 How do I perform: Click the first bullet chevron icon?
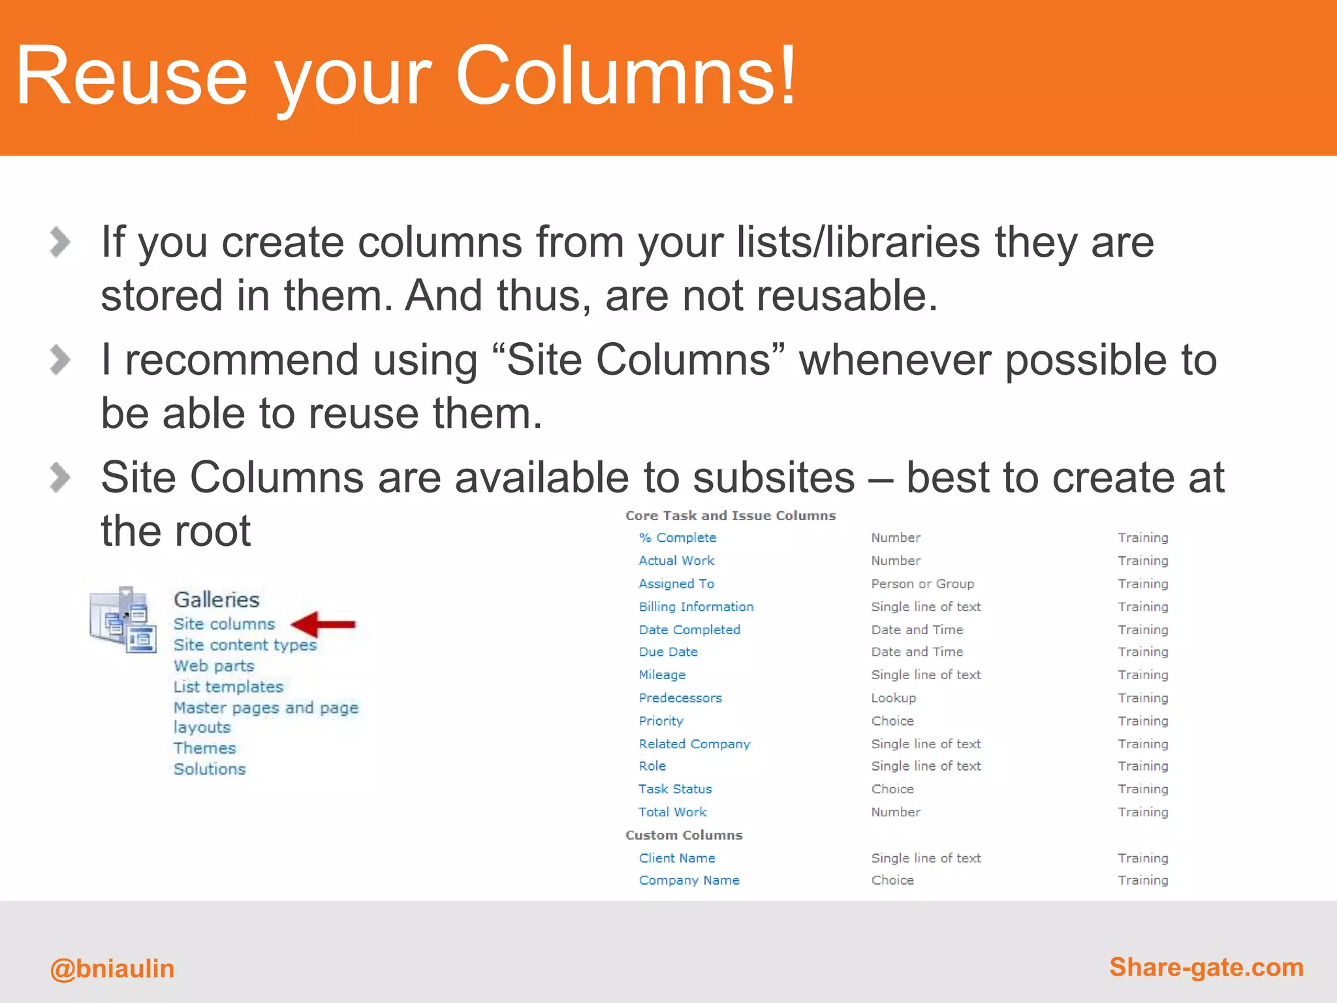60,242
